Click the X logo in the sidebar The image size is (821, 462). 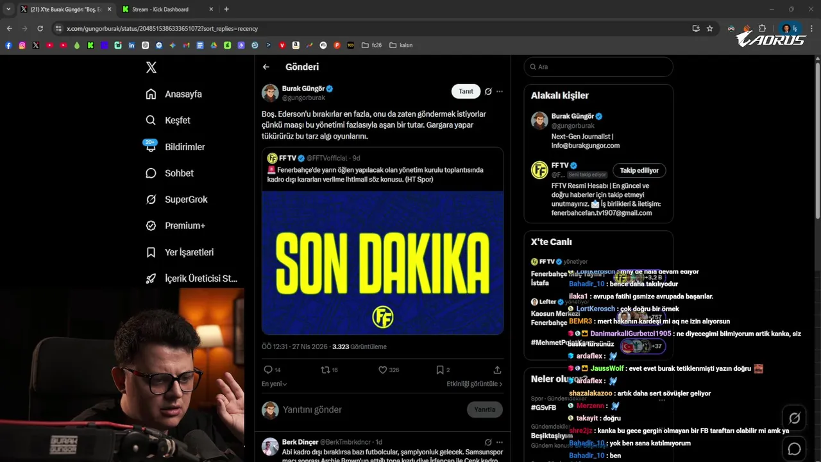click(x=151, y=67)
